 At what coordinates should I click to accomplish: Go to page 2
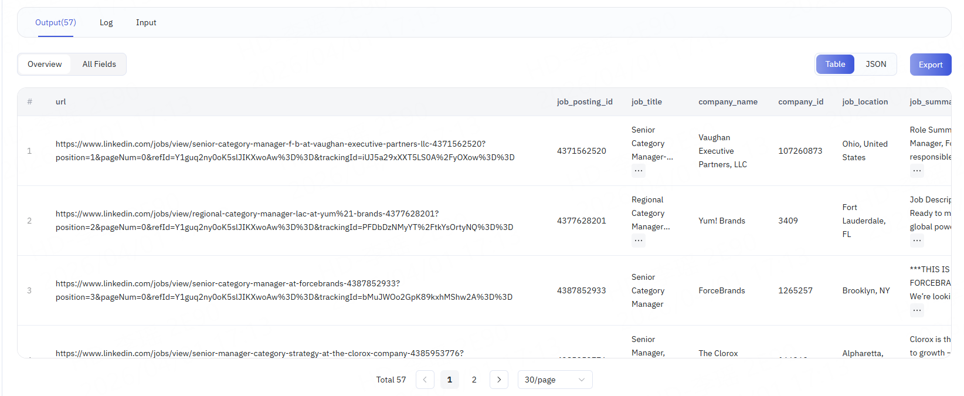click(x=474, y=380)
